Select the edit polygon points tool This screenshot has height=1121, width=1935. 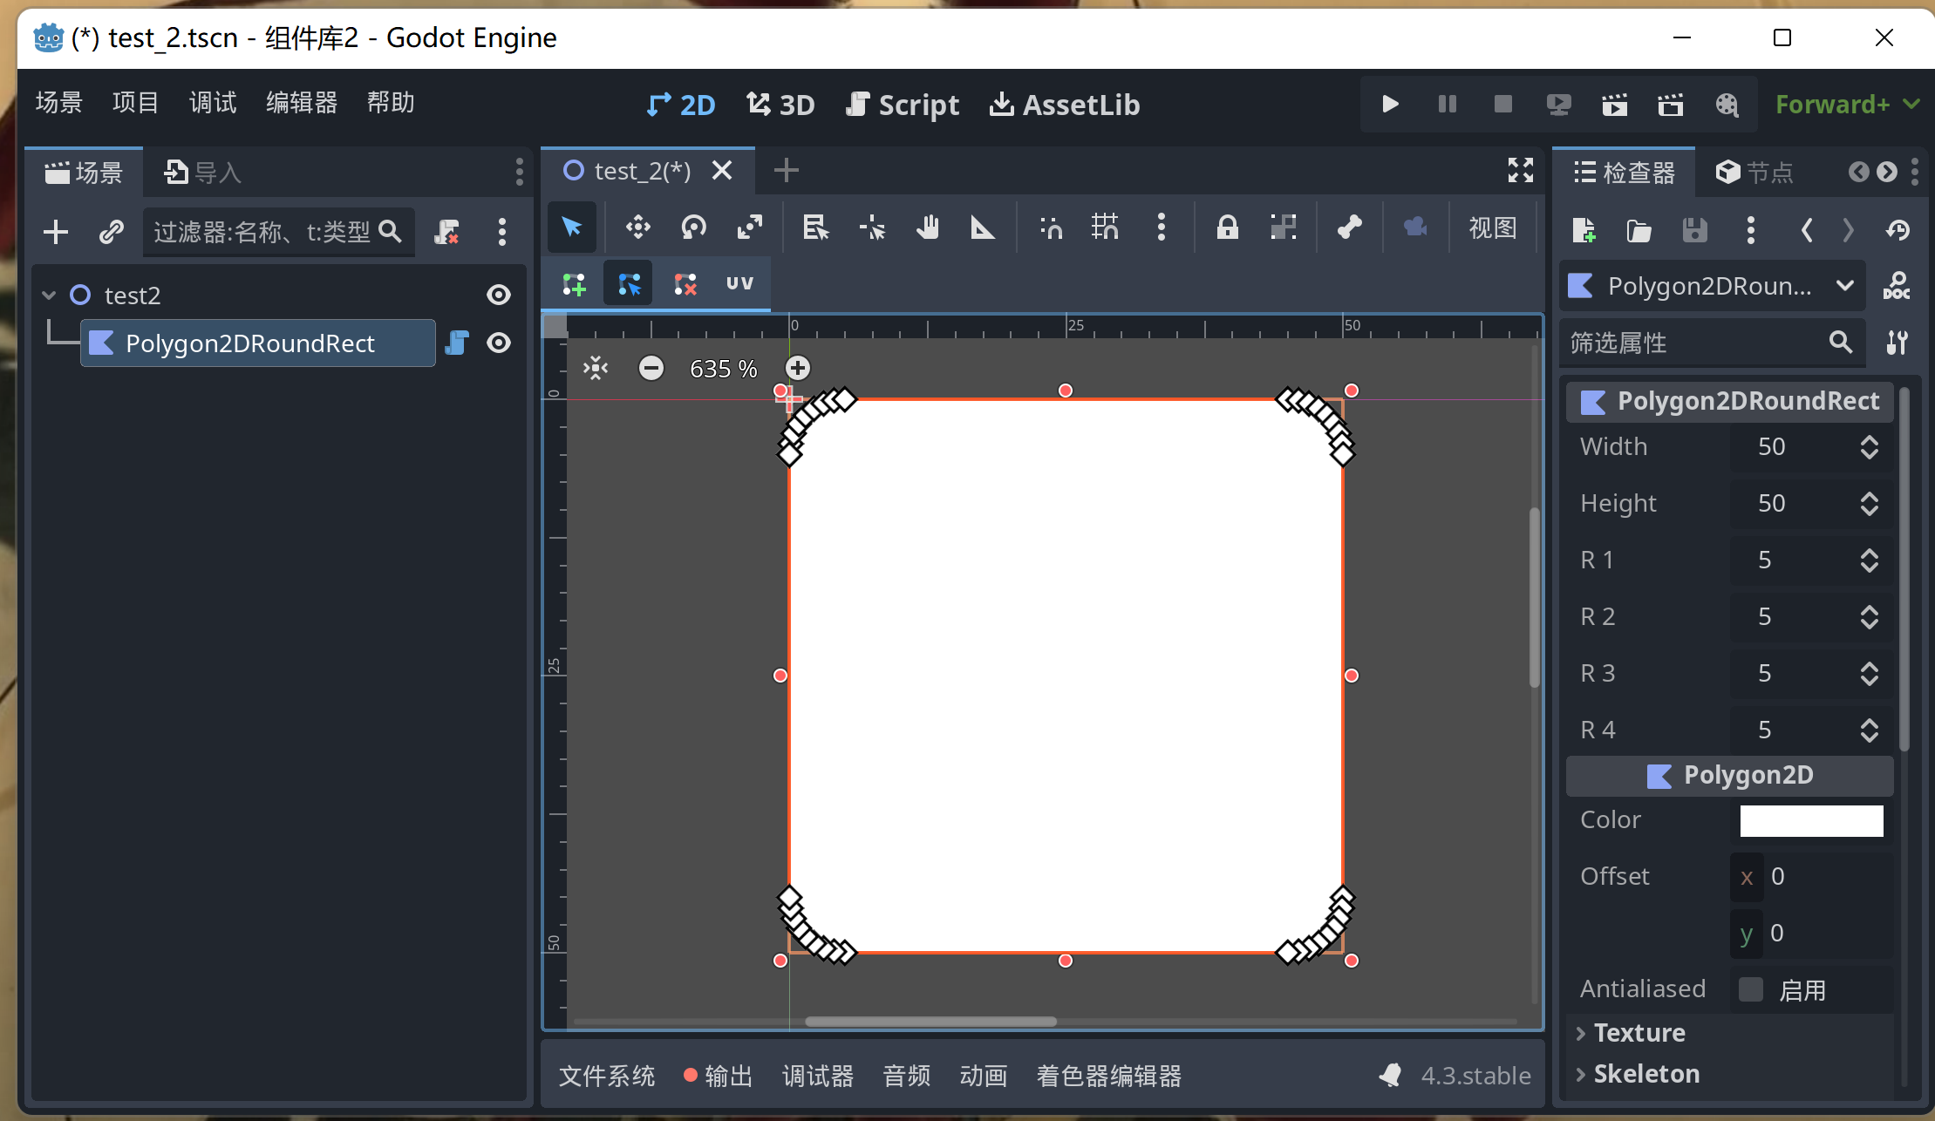click(x=629, y=283)
